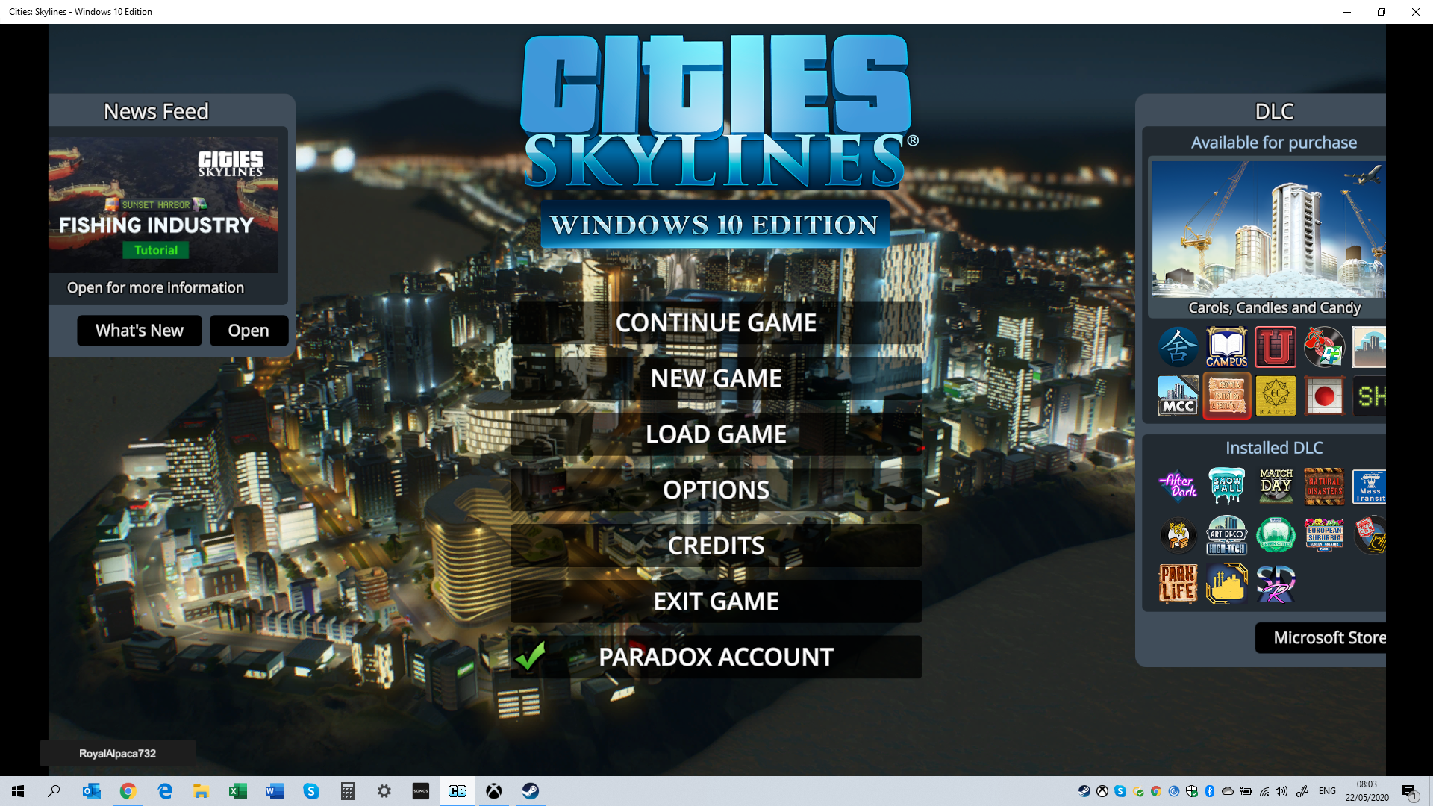The image size is (1433, 806).
Task: Click the What's New button
Action: [x=140, y=331]
